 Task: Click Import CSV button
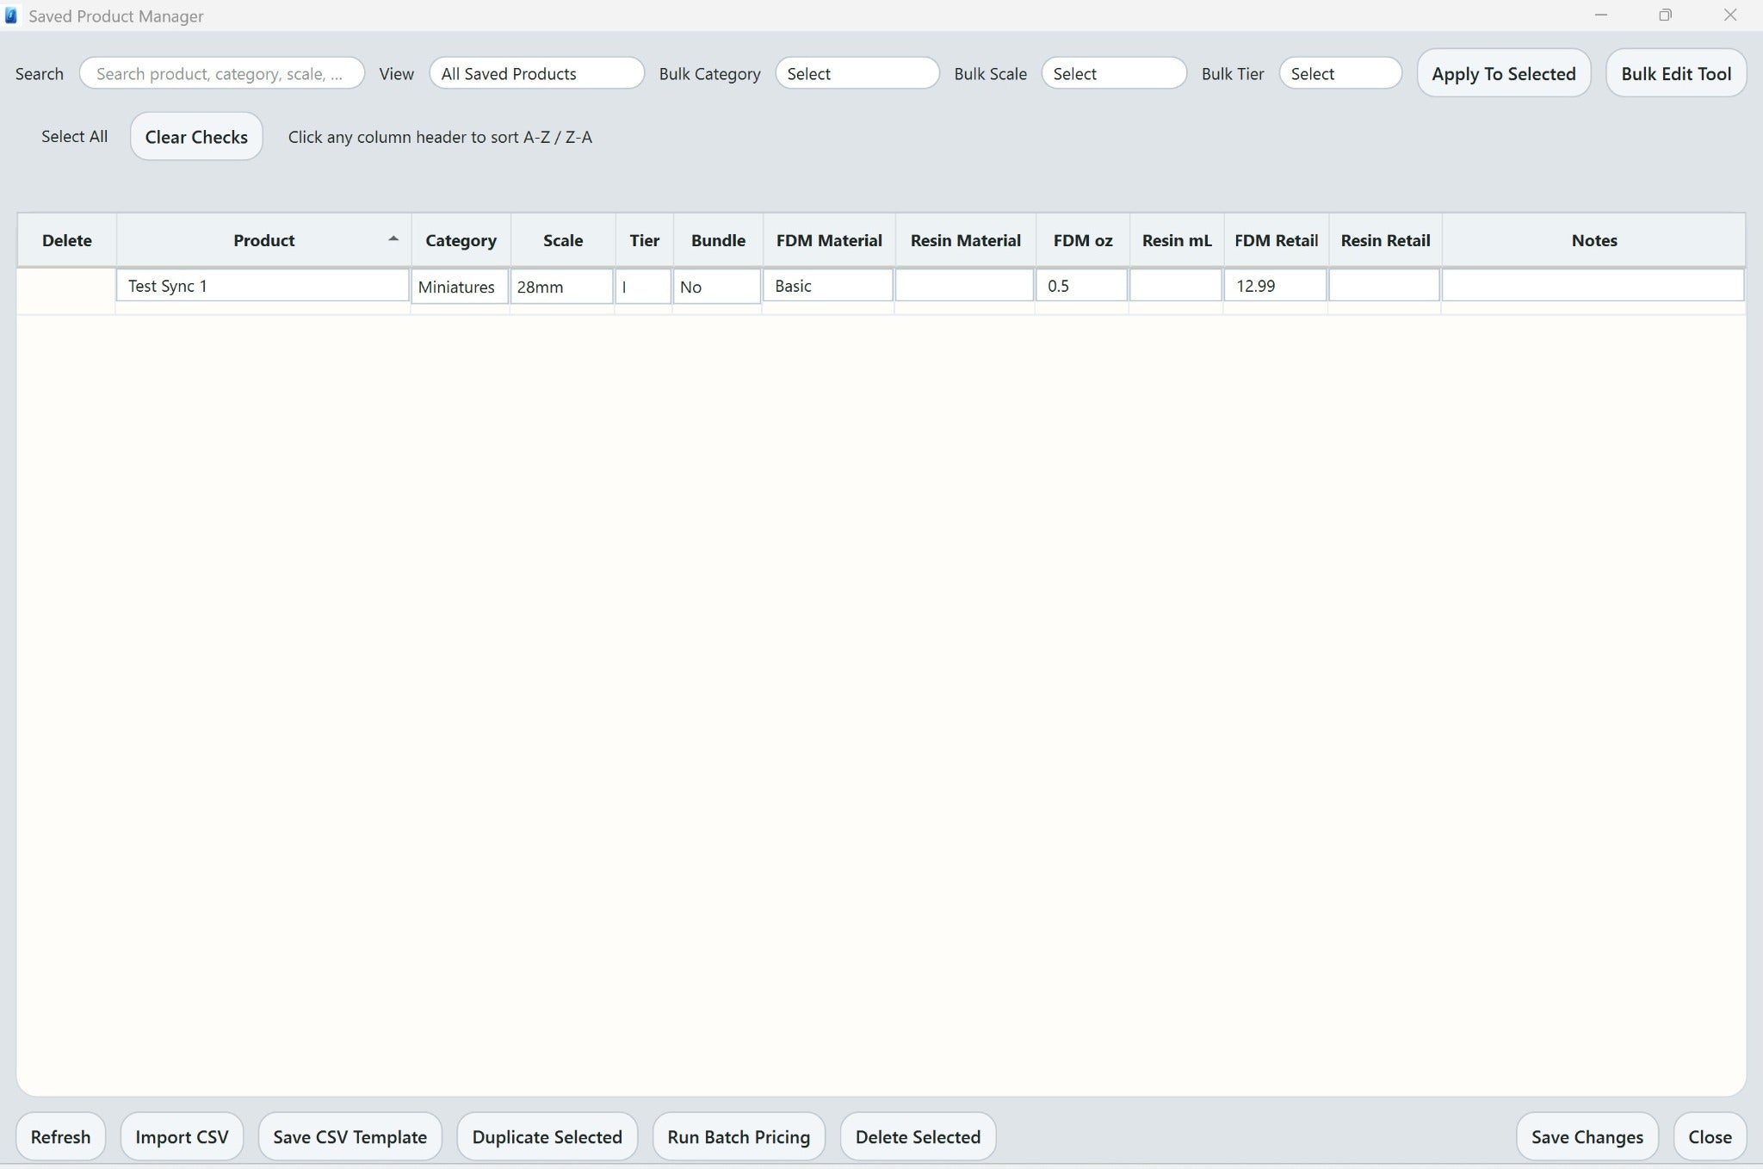tap(182, 1136)
